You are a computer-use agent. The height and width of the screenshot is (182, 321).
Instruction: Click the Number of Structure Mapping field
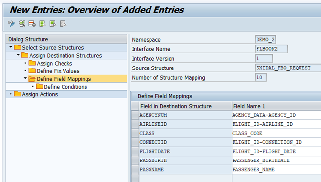(x=261, y=77)
